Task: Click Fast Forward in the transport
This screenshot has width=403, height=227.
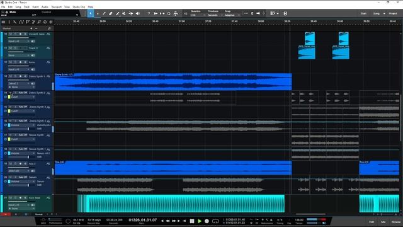Action: [174, 221]
